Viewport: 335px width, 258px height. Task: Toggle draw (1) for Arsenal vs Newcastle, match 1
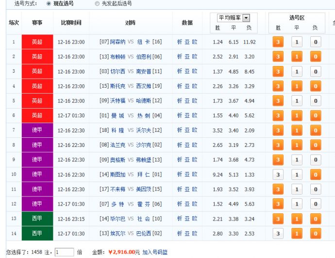click(x=297, y=42)
